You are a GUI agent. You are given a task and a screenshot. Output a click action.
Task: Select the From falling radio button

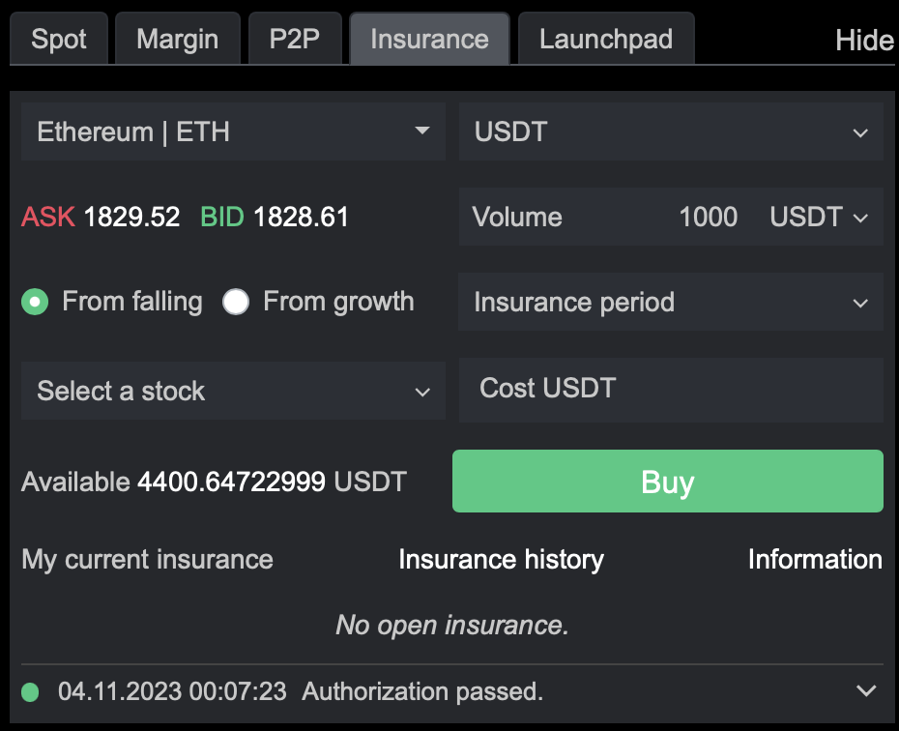[36, 303]
